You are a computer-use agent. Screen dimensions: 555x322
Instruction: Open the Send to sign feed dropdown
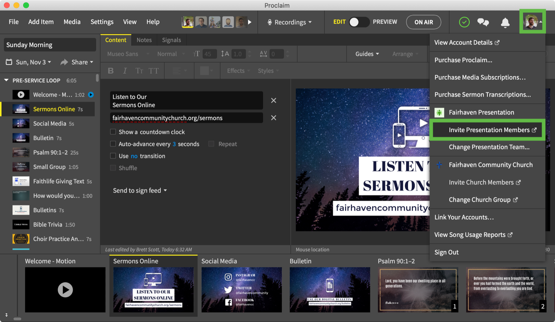pyautogui.click(x=140, y=190)
